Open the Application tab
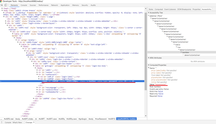This screenshot has width=216, height=124. click(65, 5)
